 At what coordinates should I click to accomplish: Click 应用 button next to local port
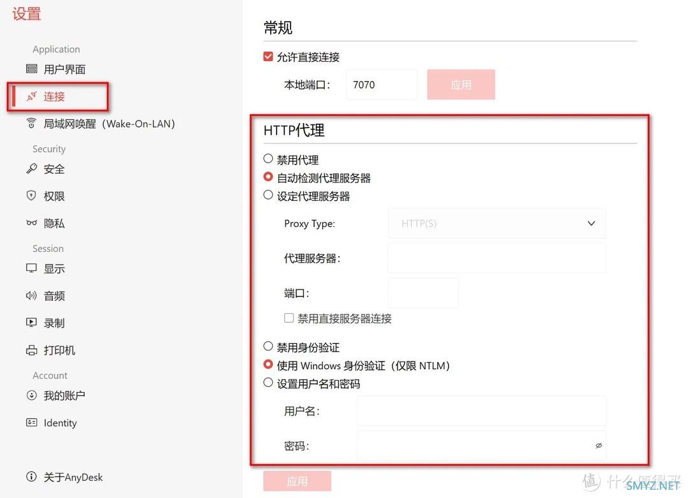coord(461,84)
